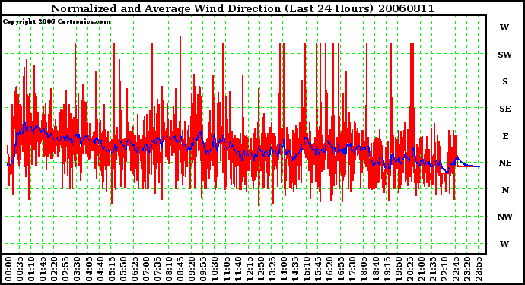Click the 05:50 time label
The image size is (525, 285).
[x=123, y=269]
